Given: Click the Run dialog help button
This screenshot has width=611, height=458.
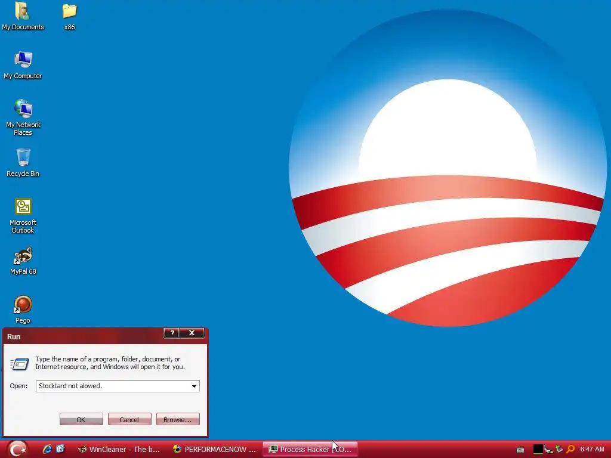Looking at the screenshot, I should [172, 333].
